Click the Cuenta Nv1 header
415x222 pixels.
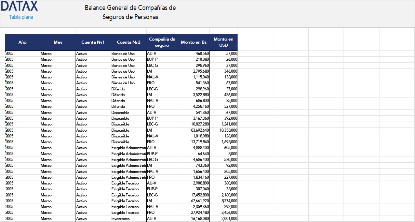(x=93, y=42)
